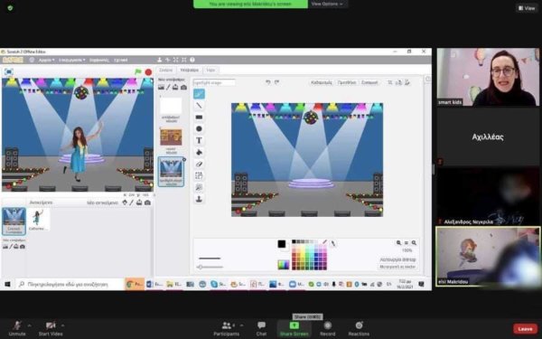Stop the project with red stop icon
The height and width of the screenshot is (339, 542).
coord(149,72)
